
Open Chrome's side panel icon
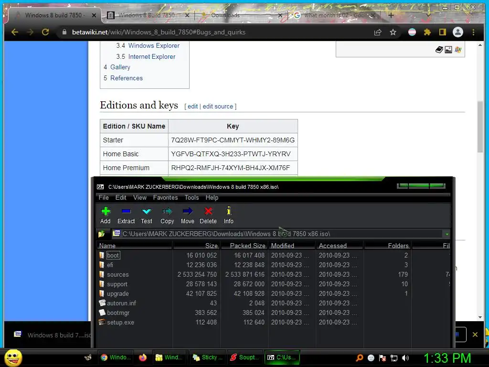pos(443,32)
